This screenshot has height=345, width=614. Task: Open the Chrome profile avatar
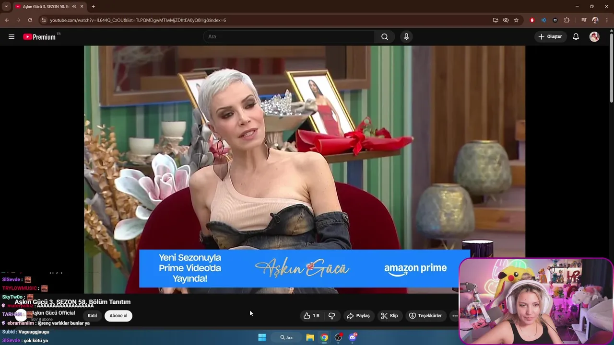pos(595,20)
